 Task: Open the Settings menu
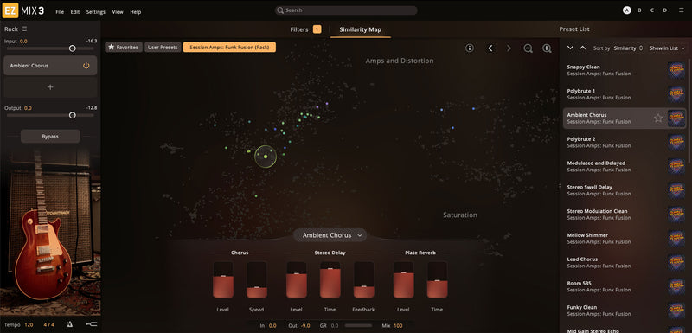tap(96, 12)
